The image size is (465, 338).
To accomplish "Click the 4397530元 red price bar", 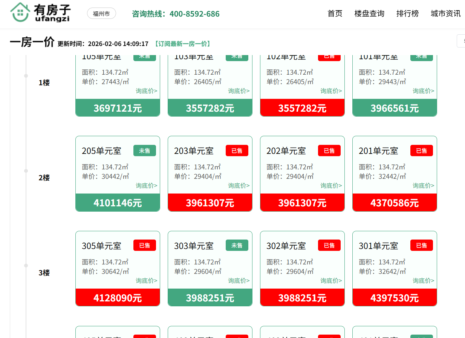I will click(395, 298).
